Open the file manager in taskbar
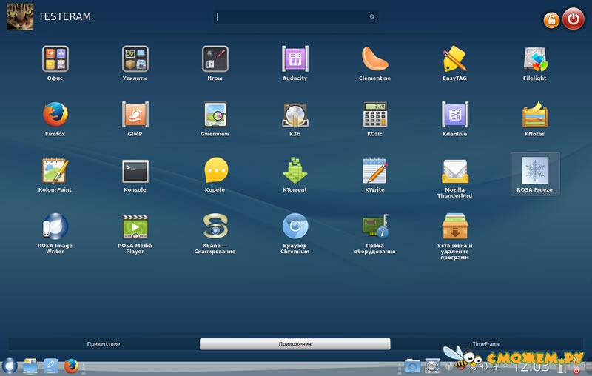 30,366
